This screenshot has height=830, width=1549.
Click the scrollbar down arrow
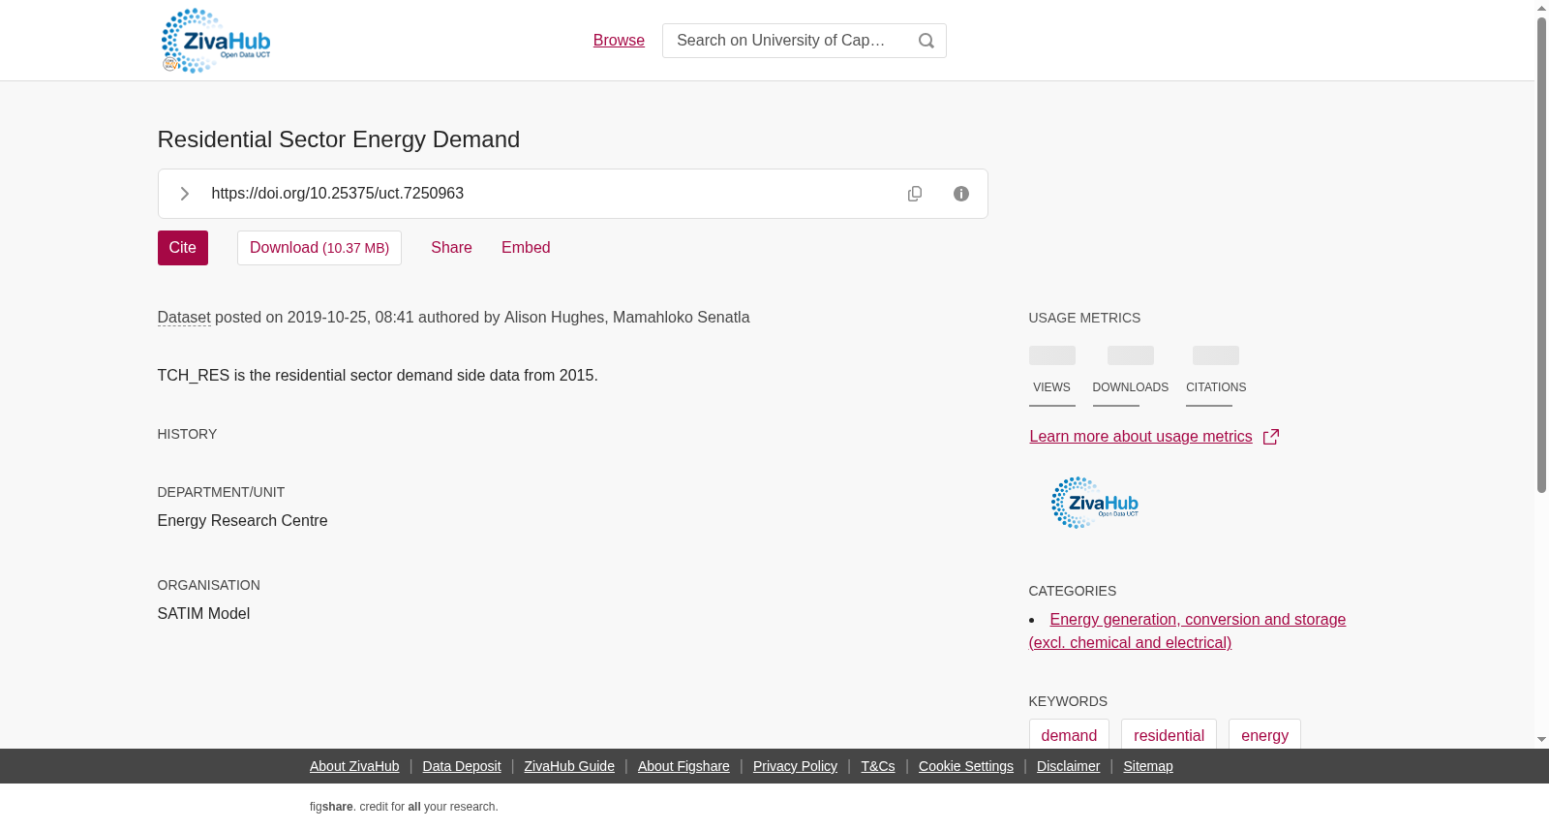[x=1541, y=740]
